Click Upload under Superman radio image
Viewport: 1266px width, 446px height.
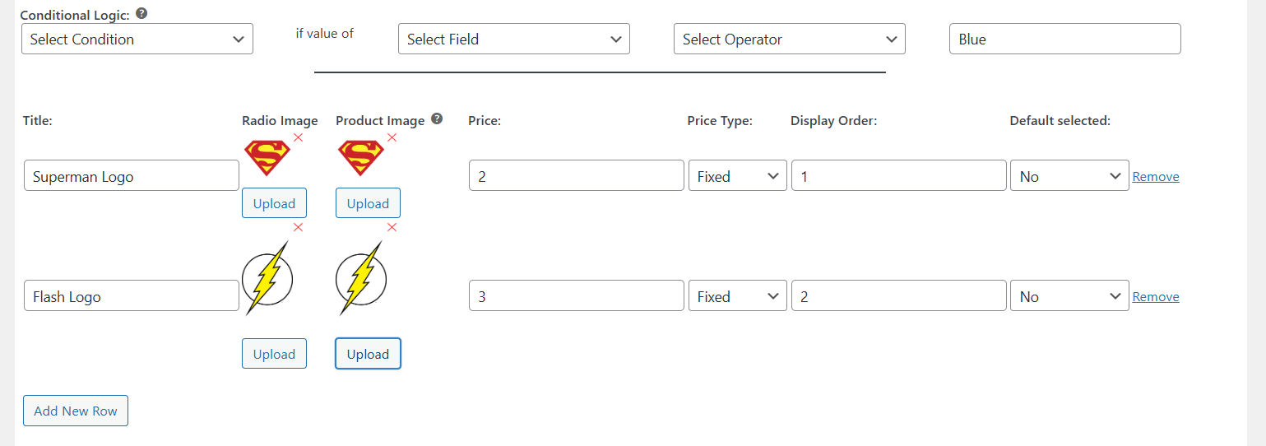274,203
